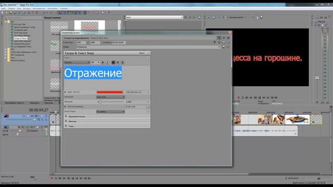Click Stop in the bottom transport bar

tap(73, 178)
